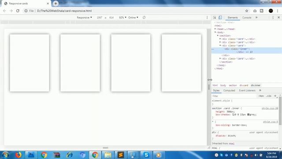
Task: Bookmark this page with the star icon
Action: 247,11
